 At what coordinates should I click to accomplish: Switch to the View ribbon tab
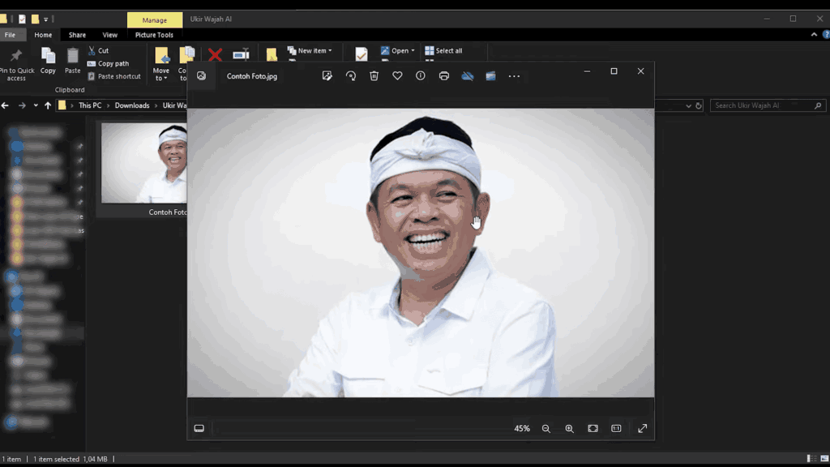click(x=110, y=35)
